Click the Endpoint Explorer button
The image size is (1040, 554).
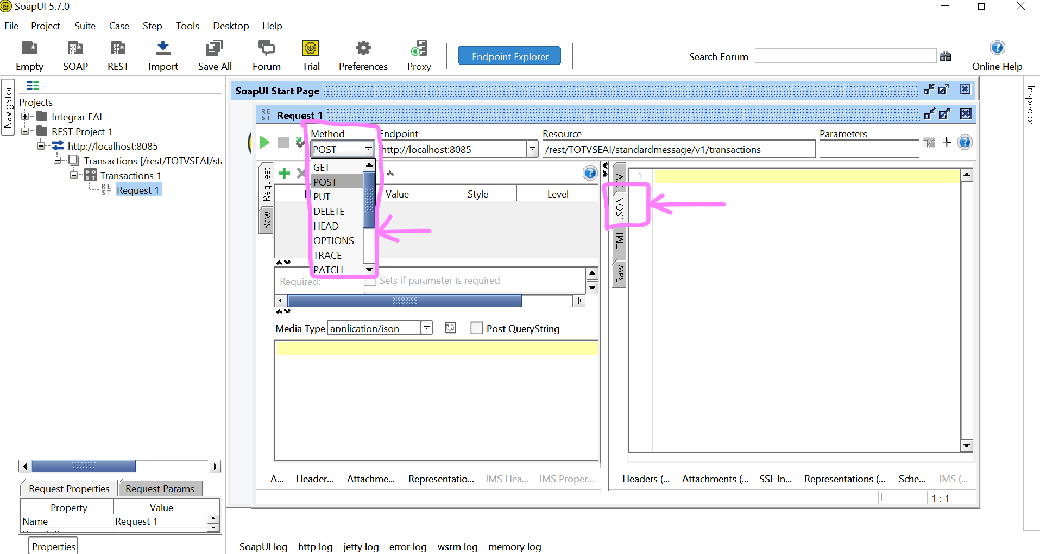[509, 56]
